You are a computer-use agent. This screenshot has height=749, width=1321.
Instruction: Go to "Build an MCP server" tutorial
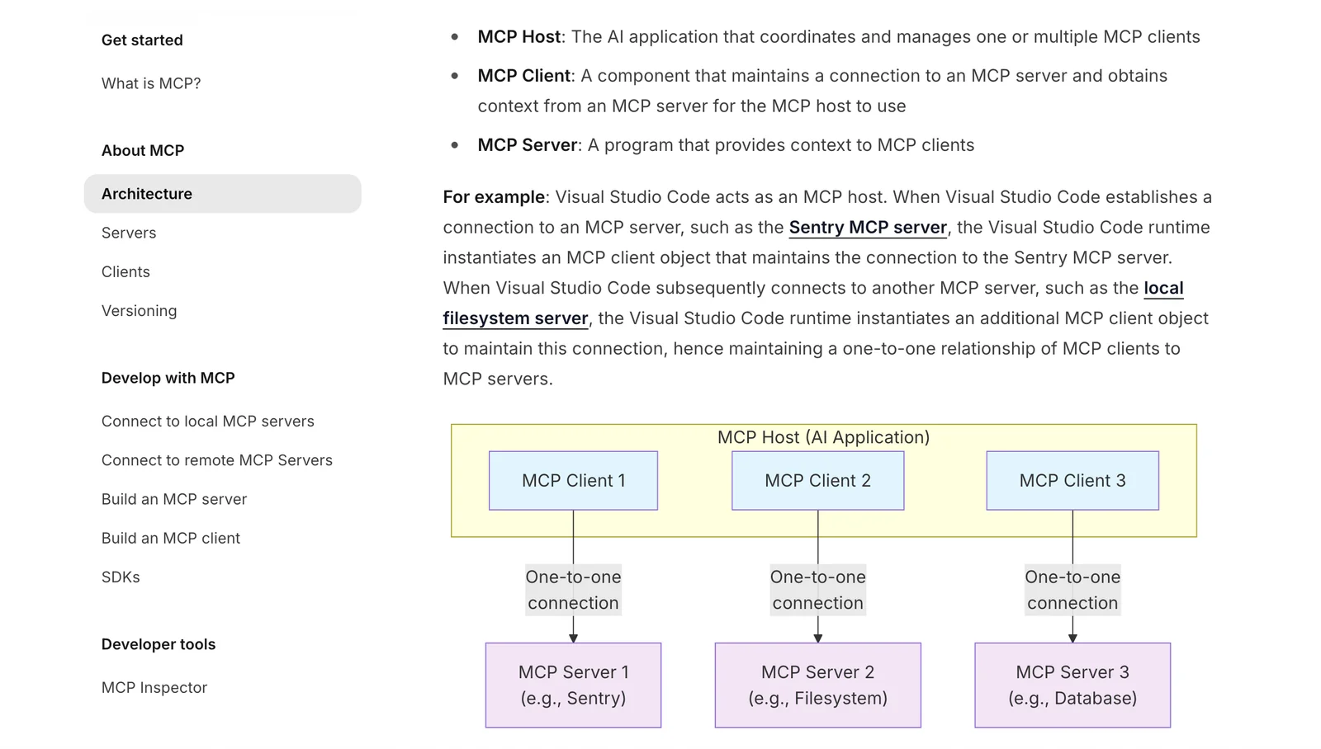click(x=173, y=499)
